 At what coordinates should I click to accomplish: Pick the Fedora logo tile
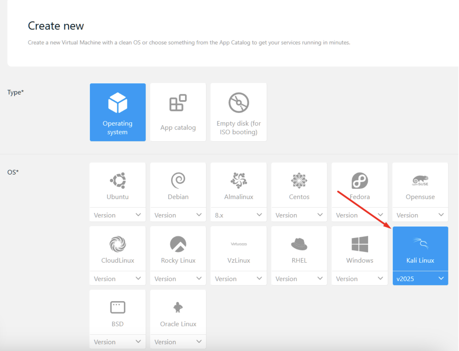pos(360,185)
